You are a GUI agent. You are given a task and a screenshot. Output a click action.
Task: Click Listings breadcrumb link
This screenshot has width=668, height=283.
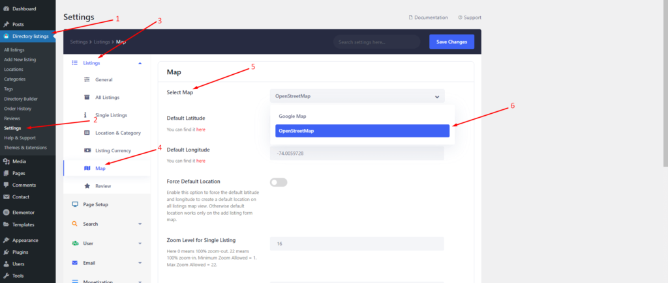click(102, 42)
